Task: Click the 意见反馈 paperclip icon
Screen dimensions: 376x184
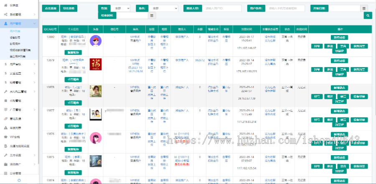Action: [5, 119]
